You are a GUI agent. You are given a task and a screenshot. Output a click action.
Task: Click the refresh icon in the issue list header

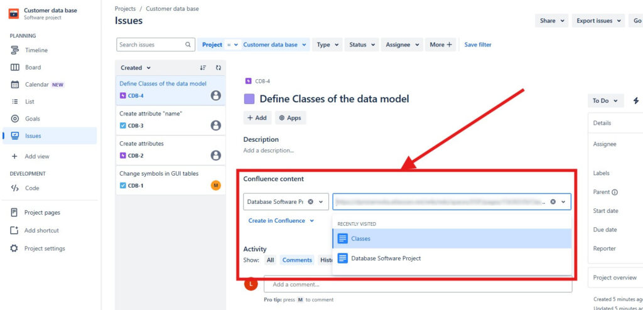(218, 68)
